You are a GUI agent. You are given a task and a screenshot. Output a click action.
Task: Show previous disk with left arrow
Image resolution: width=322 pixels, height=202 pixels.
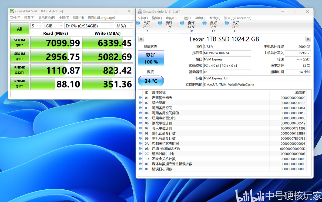141,39
